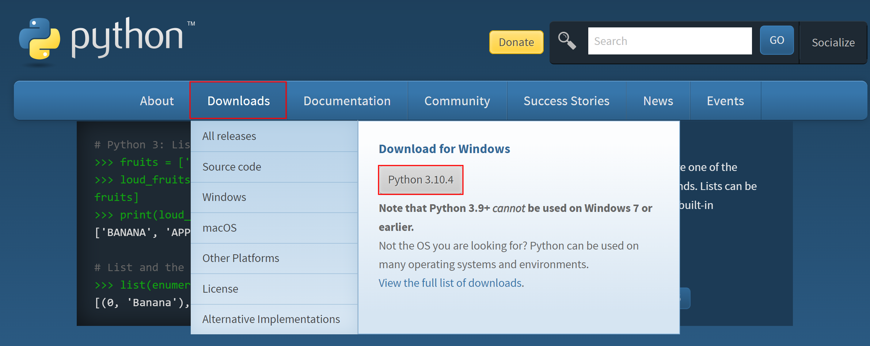Choose Windows in Downloads dropdown
The image size is (870, 346).
coord(274,197)
